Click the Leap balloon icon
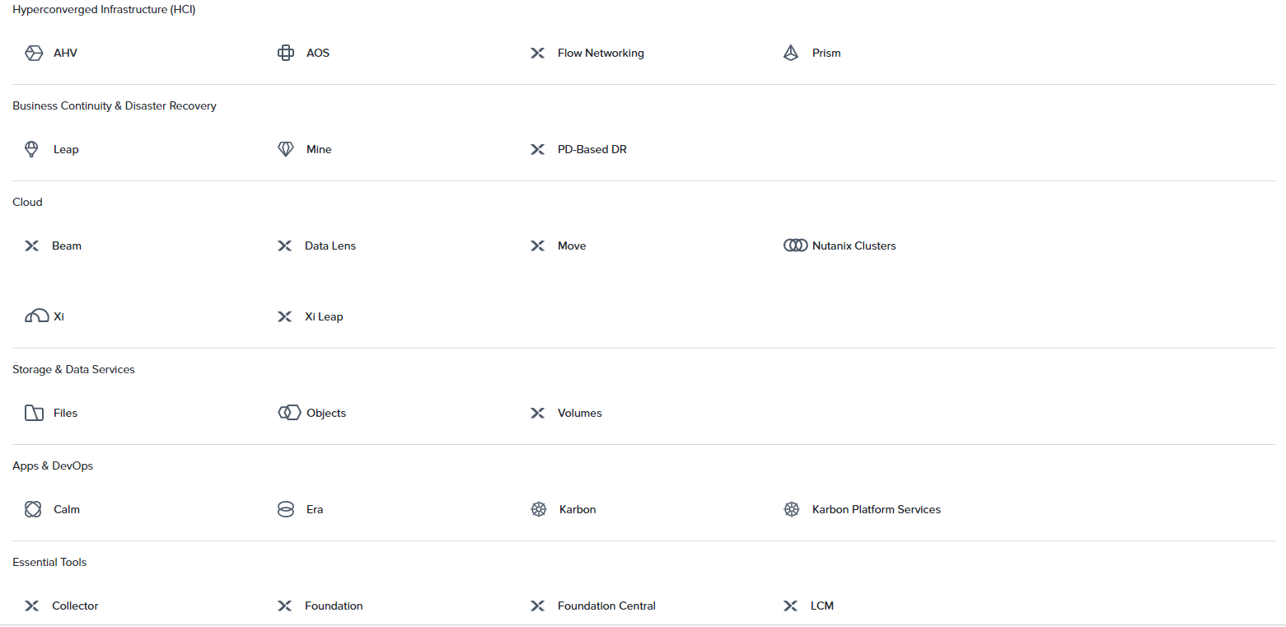The image size is (1286, 627). pyautogui.click(x=31, y=148)
